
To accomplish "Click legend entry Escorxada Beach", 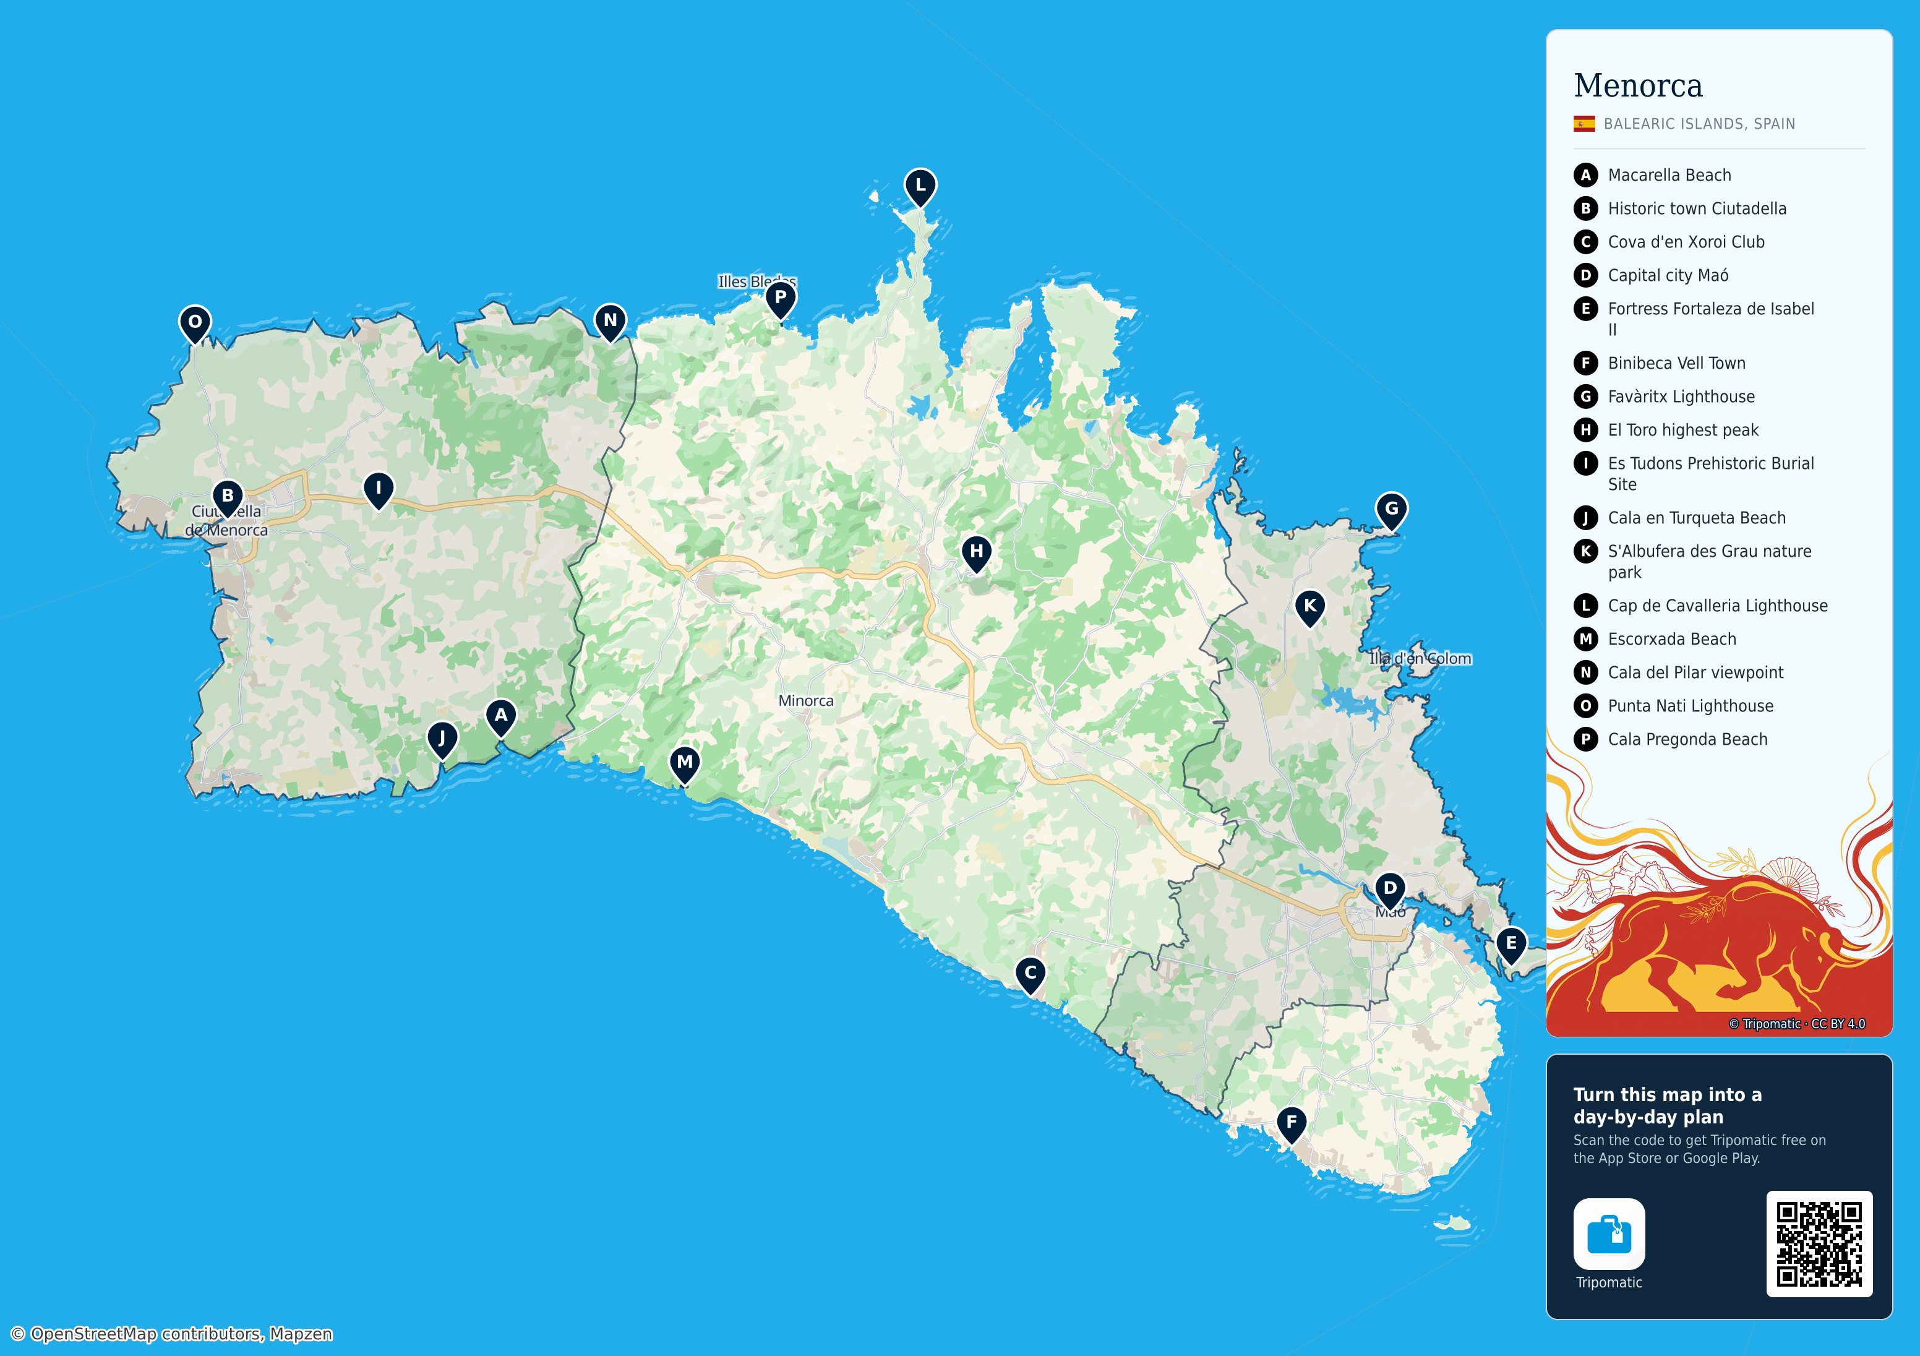I will 1655,639.
